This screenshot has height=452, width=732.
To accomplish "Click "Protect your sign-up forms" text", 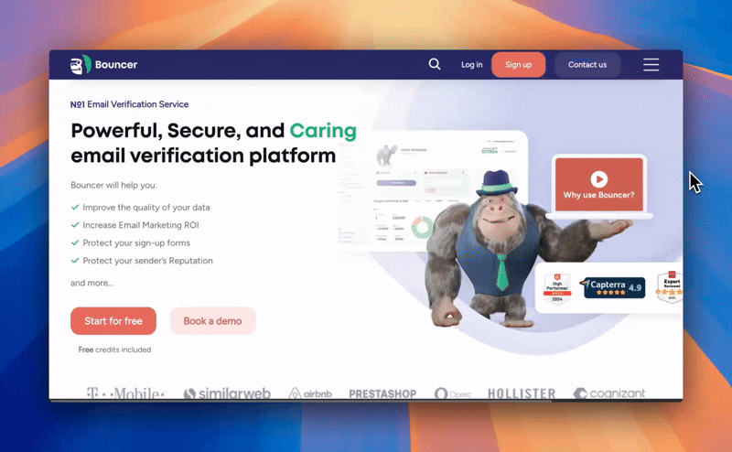I will click(136, 242).
